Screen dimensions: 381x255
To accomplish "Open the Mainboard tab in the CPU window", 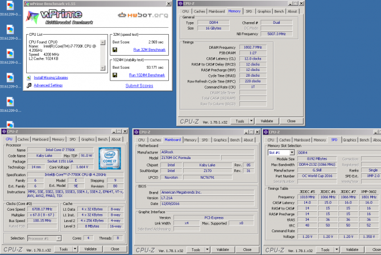I will coord(40,139).
